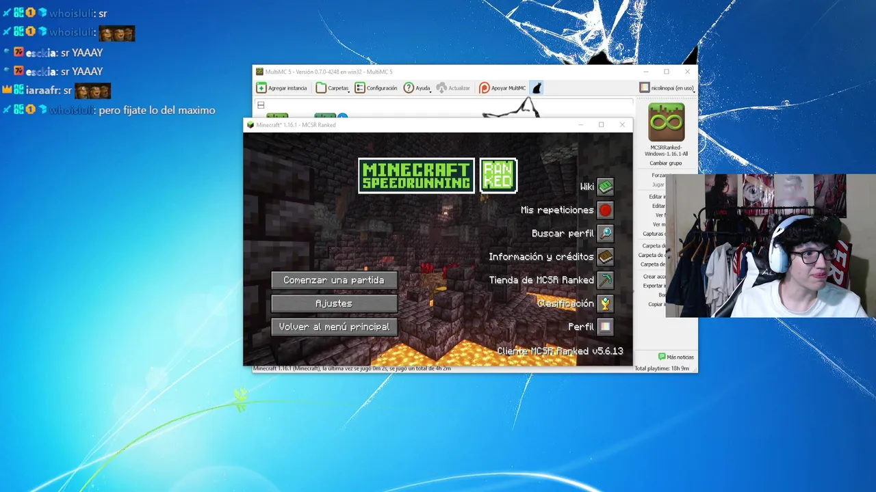Image resolution: width=876 pixels, height=492 pixels.
Task: Click the Más noticias speech bubble icon
Action: pos(662,357)
